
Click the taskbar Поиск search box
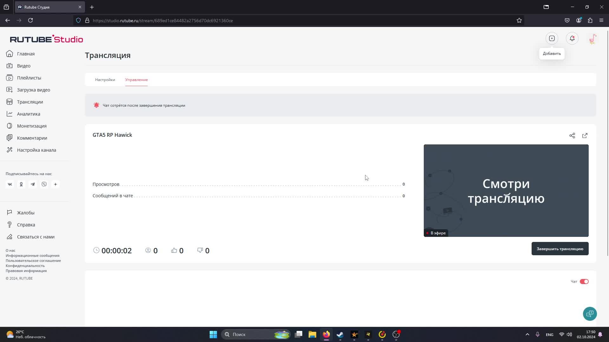click(x=256, y=334)
